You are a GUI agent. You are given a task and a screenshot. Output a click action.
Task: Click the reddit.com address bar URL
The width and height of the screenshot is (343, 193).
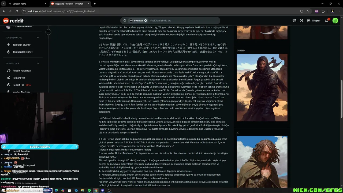pos(61,11)
